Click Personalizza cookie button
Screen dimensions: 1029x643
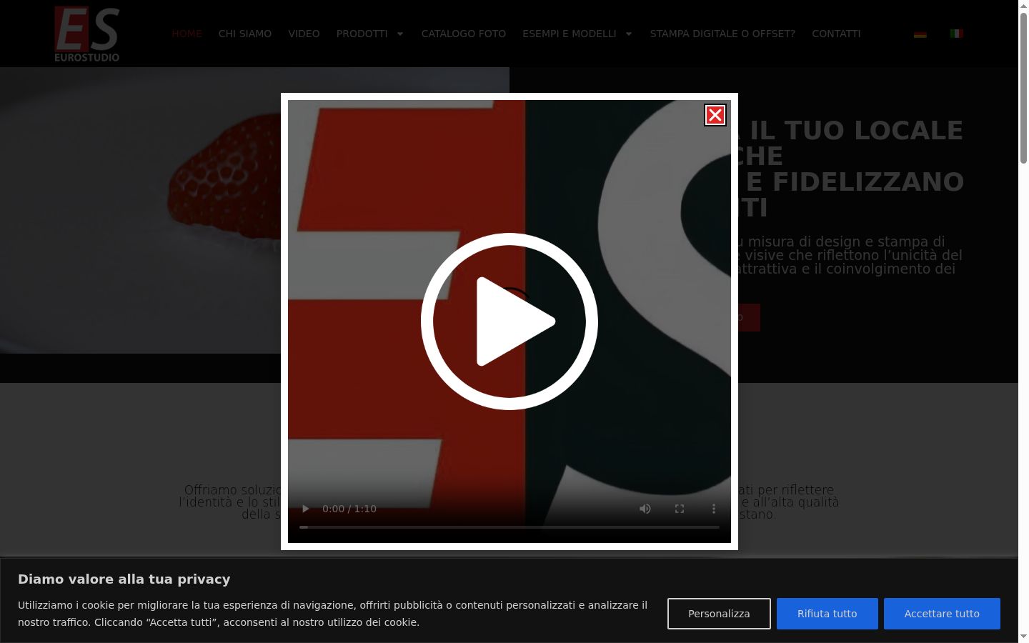click(x=719, y=614)
